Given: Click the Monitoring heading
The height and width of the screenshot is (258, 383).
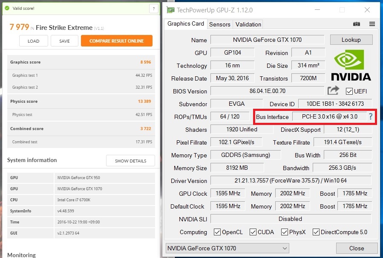Looking at the screenshot, I should click(21, 255).
